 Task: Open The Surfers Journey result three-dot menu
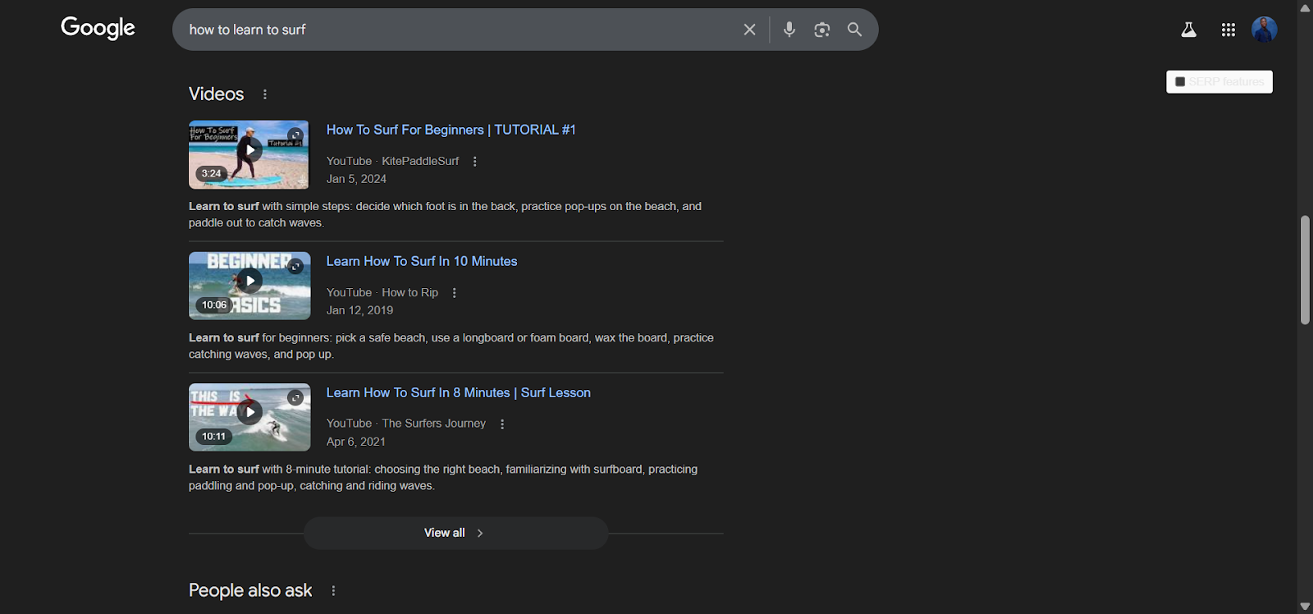click(502, 424)
